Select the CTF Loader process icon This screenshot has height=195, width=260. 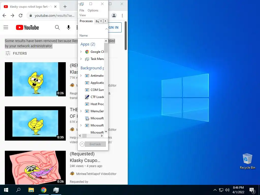point(87,97)
